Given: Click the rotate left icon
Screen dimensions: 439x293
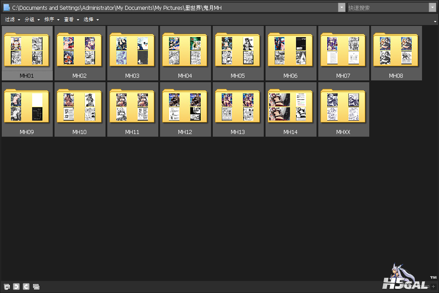Looking at the screenshot, I should (x=16, y=286).
